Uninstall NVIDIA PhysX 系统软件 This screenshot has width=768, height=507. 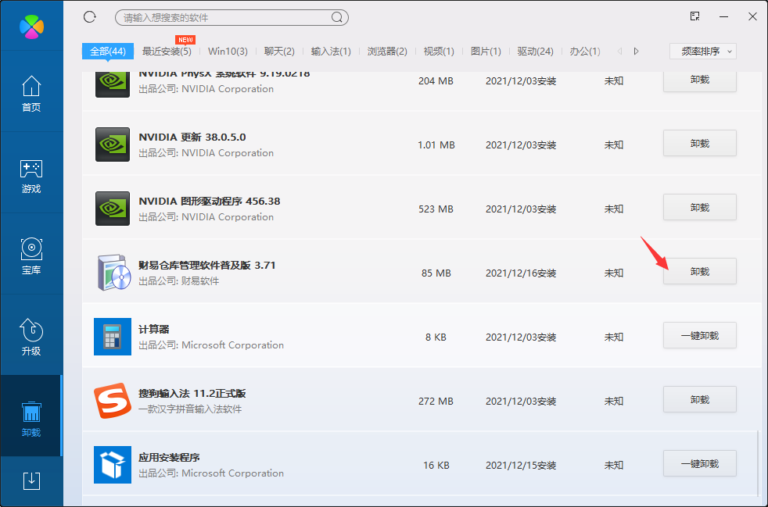[x=700, y=81]
